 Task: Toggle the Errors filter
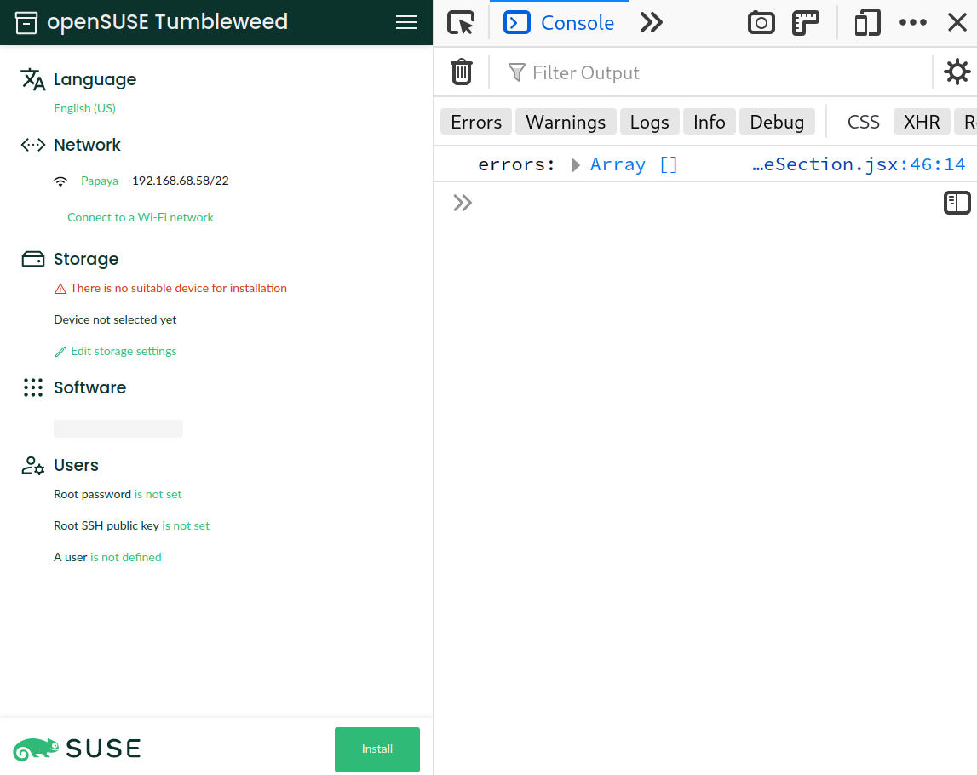(476, 122)
